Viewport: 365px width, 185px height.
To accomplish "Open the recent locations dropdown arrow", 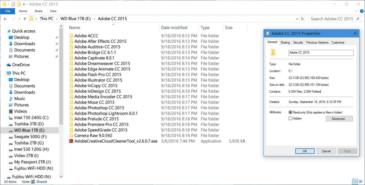I will tap(19, 19).
